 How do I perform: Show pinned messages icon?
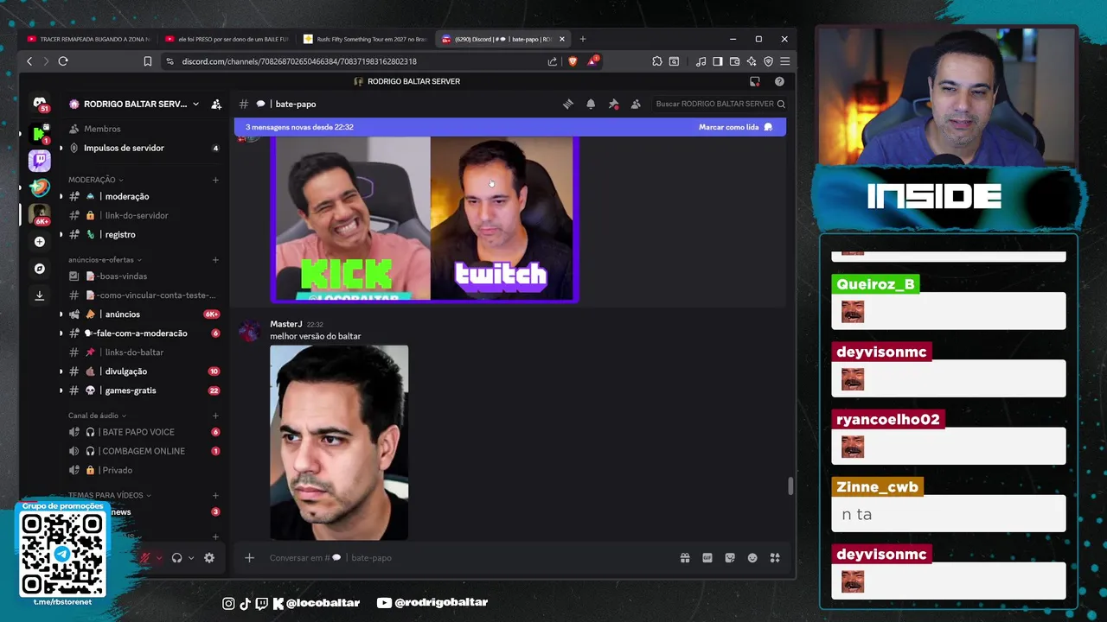[613, 104]
